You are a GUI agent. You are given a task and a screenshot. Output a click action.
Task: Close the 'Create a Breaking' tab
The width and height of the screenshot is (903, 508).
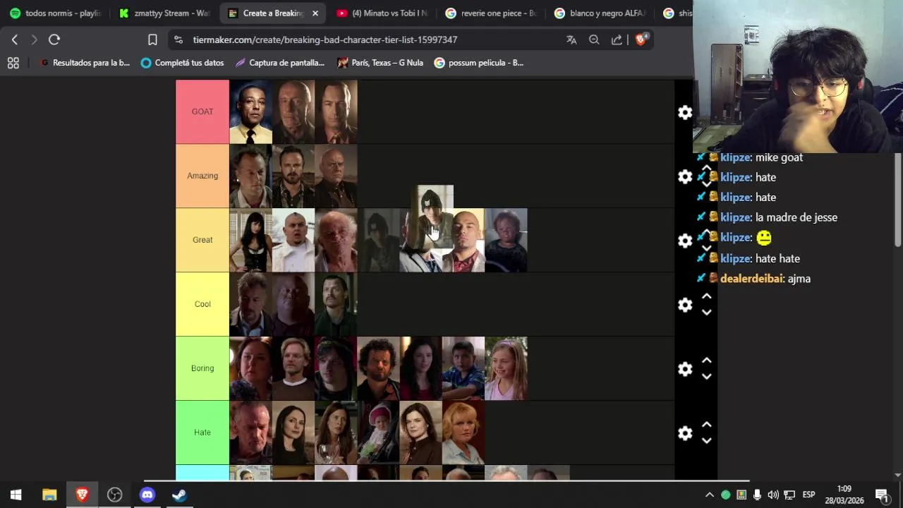click(x=315, y=13)
